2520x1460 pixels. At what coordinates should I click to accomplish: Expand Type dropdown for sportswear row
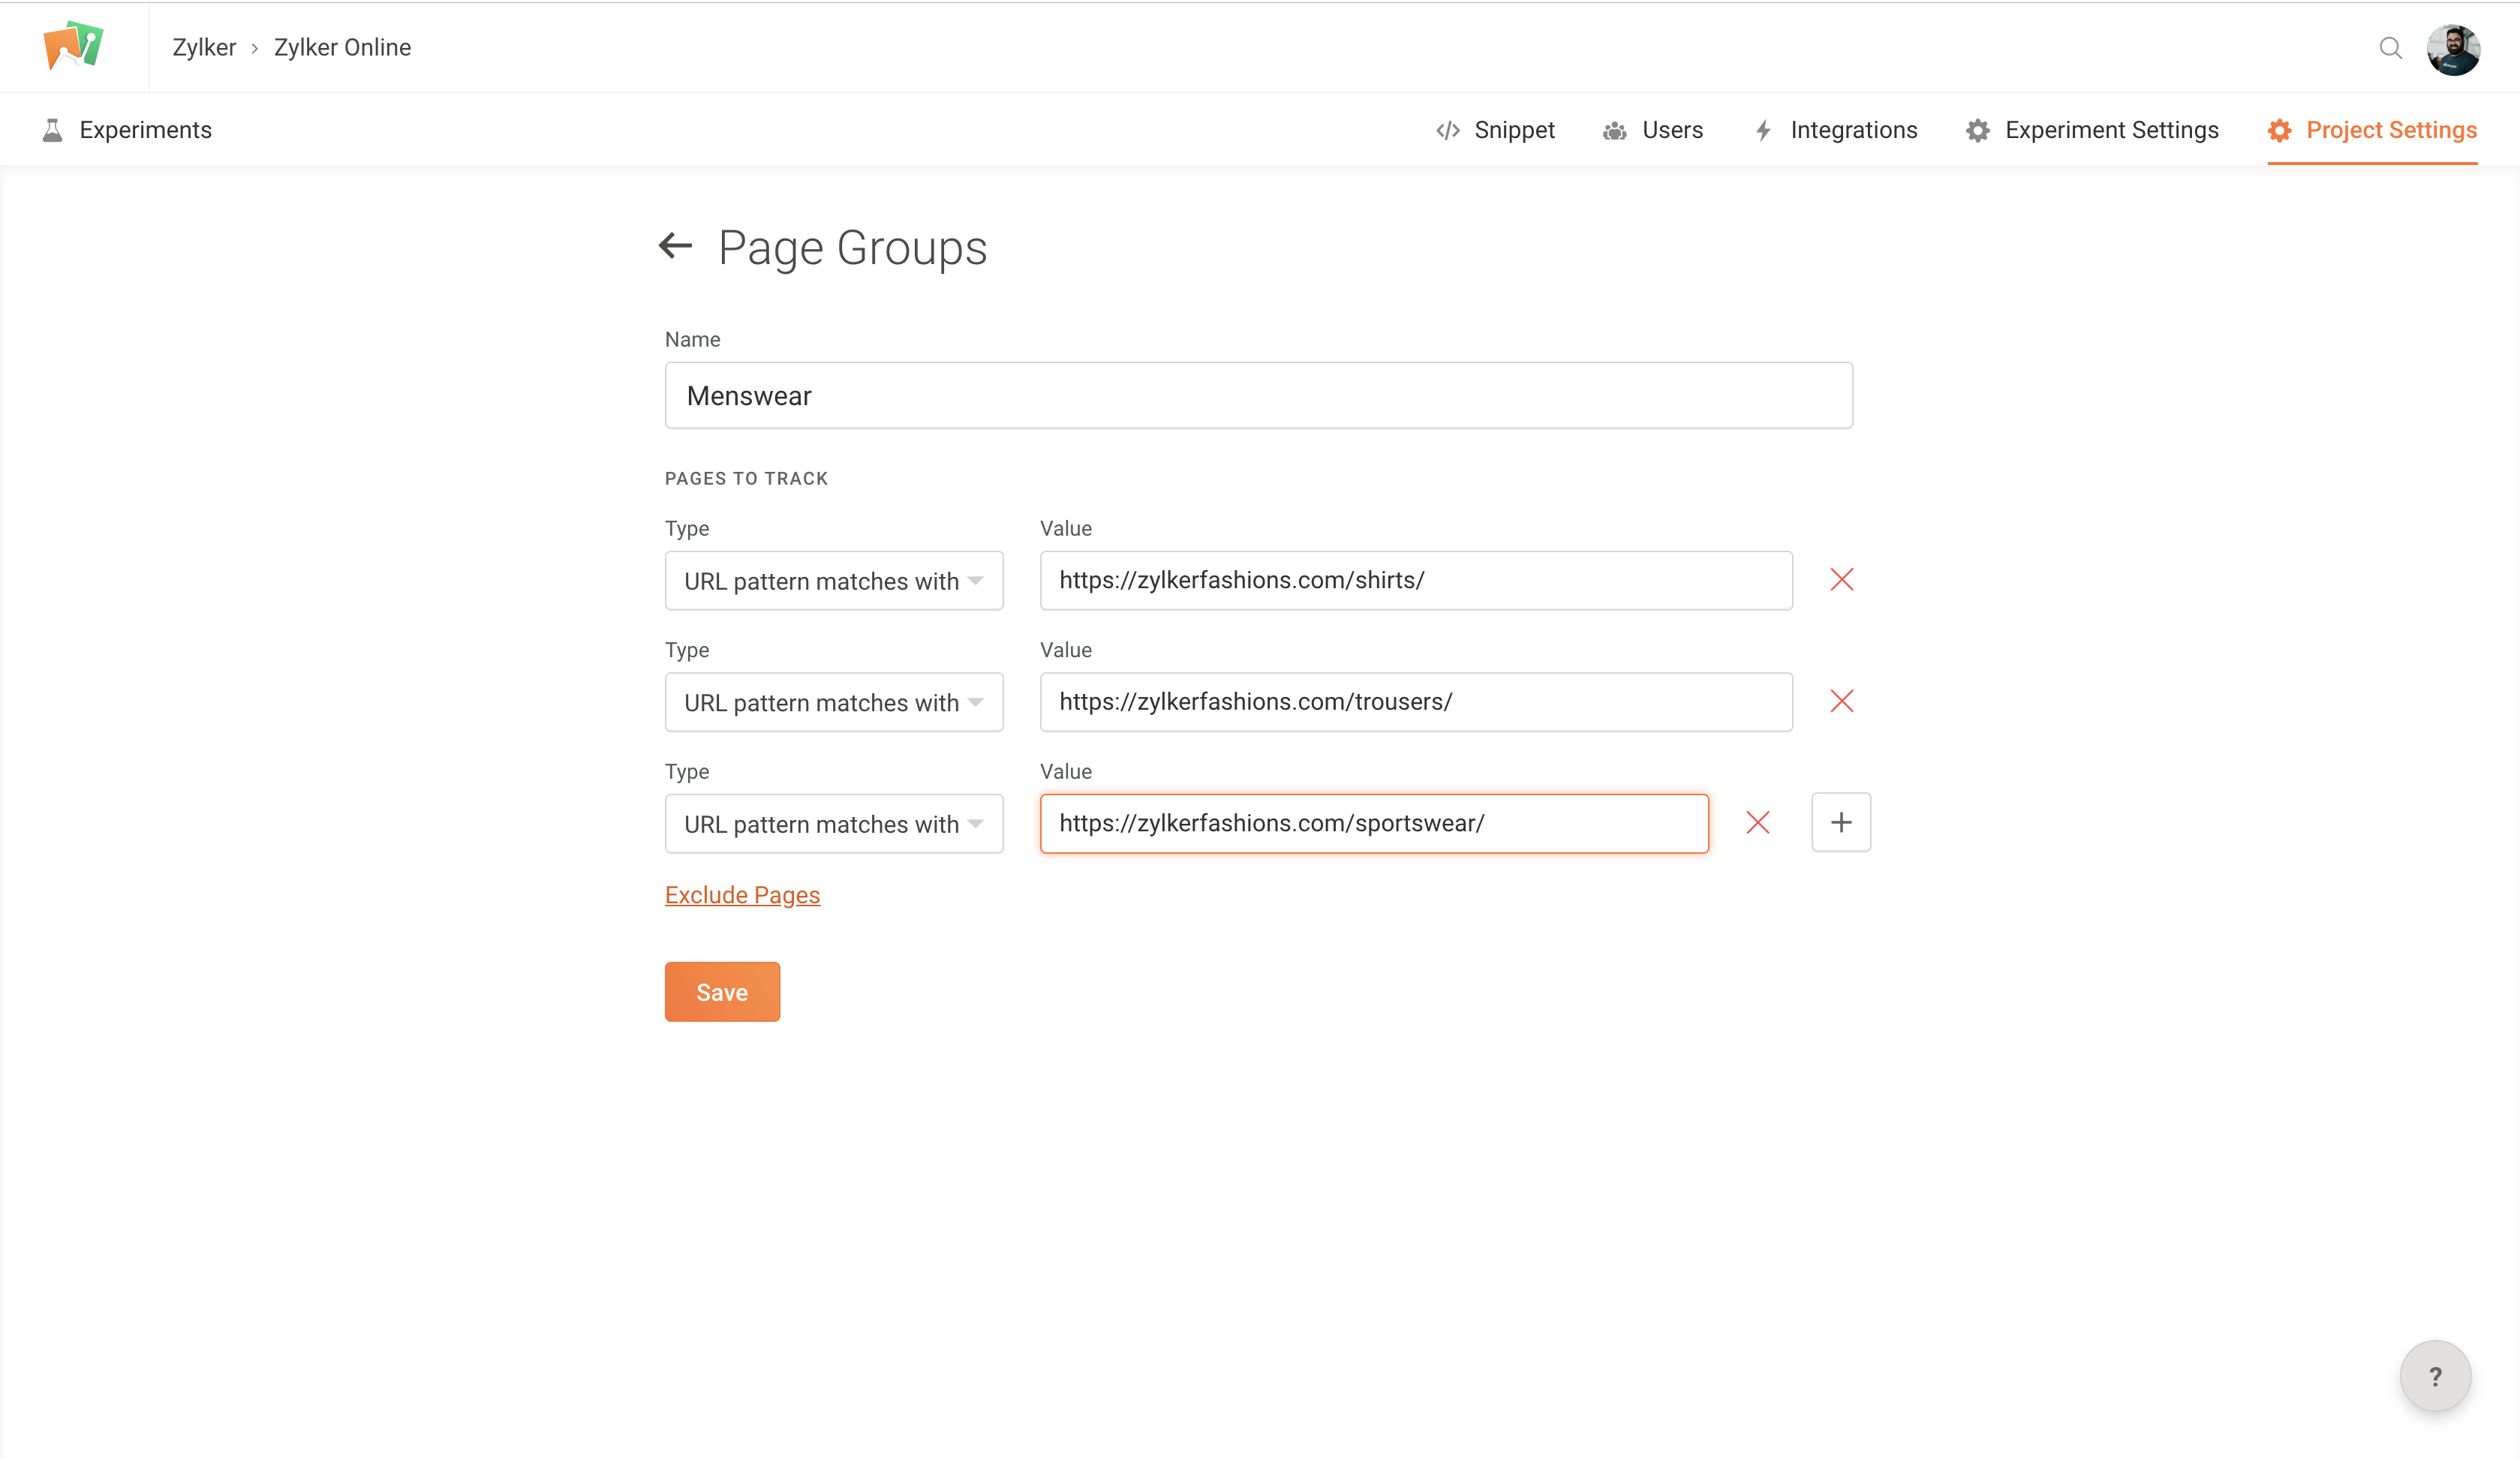833,824
